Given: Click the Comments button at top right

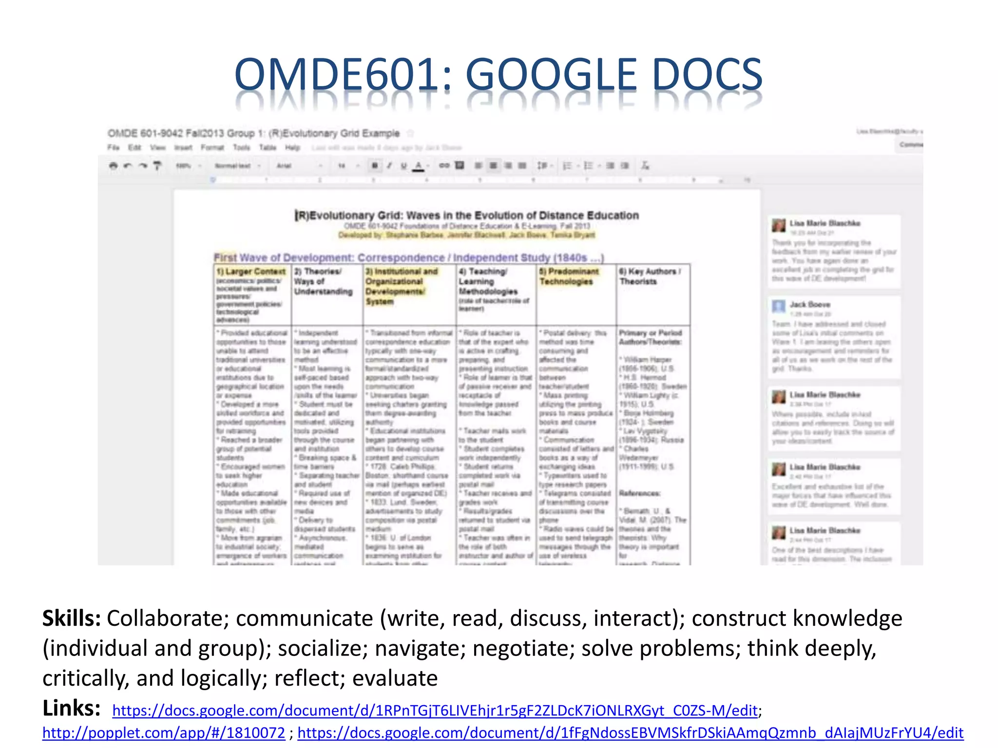Looking at the screenshot, I should (909, 145).
